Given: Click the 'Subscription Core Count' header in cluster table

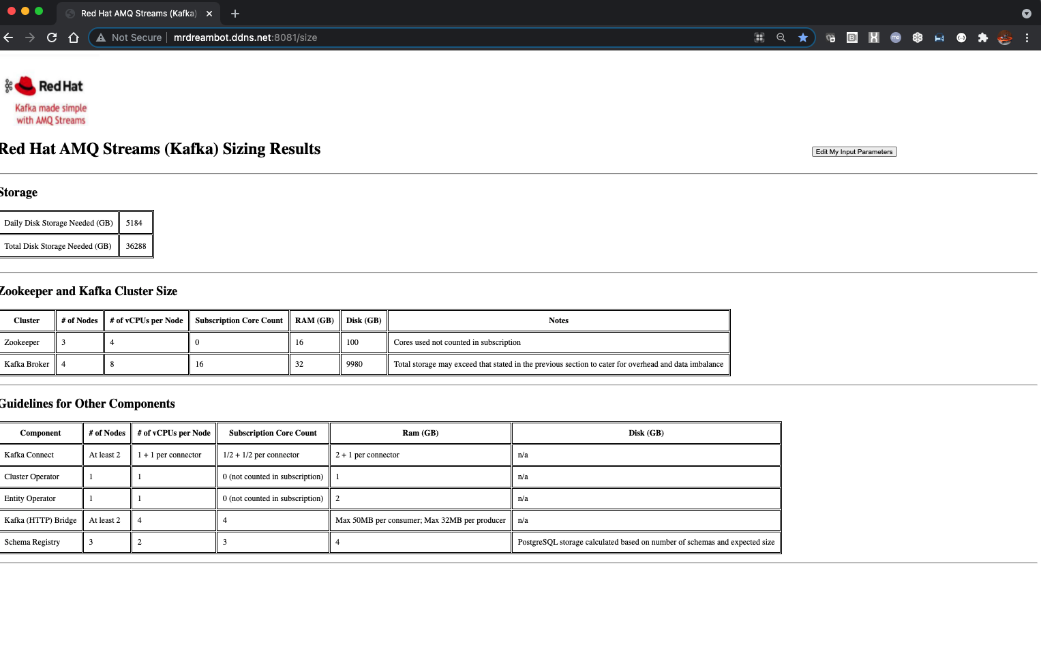Looking at the screenshot, I should [x=239, y=320].
